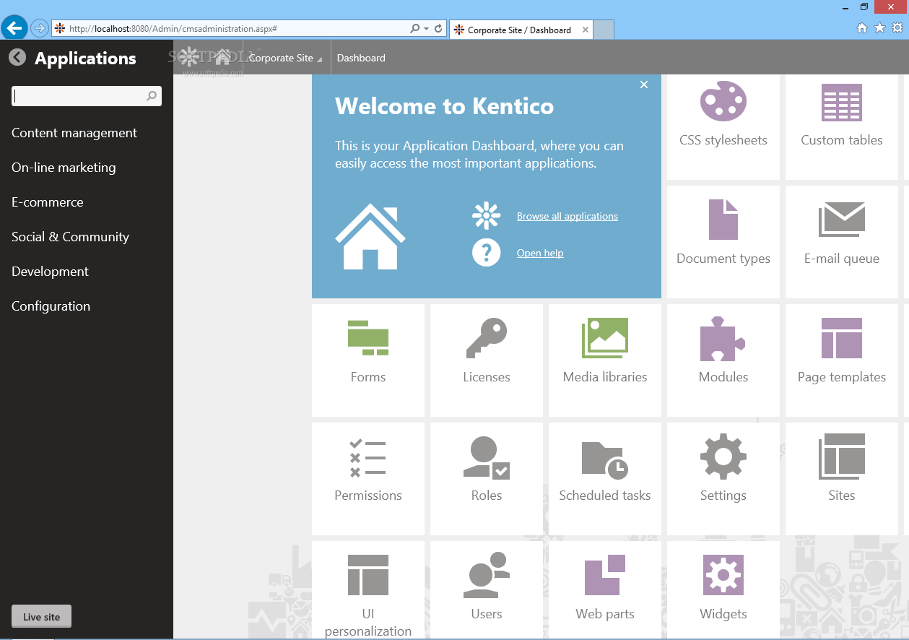Open the Scheduled tasks tile
Viewport: 909px width, 640px height.
(605, 479)
